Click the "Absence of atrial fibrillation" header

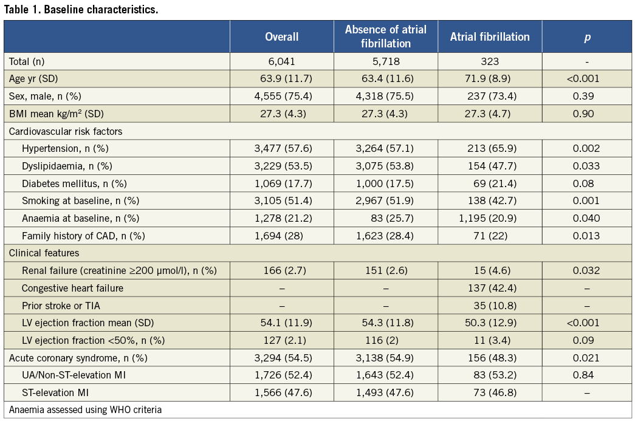386,36
